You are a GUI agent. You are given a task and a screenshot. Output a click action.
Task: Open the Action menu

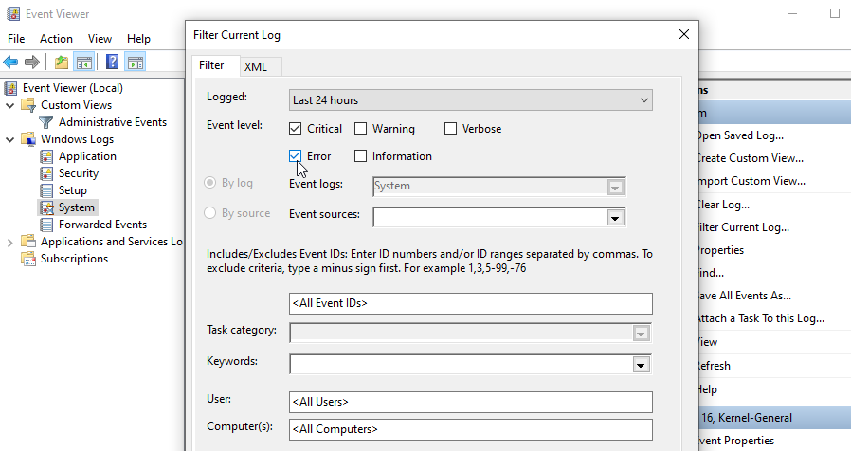point(56,39)
